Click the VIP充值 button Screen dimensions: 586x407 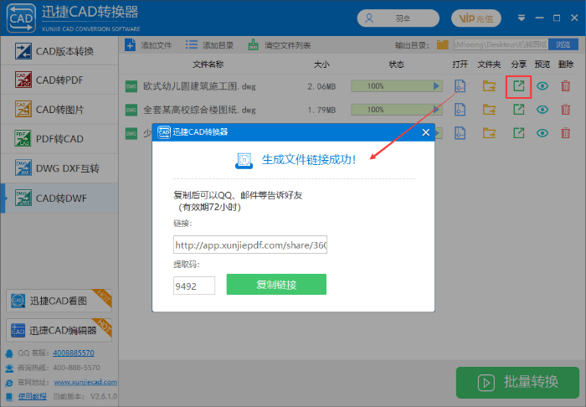(x=475, y=18)
